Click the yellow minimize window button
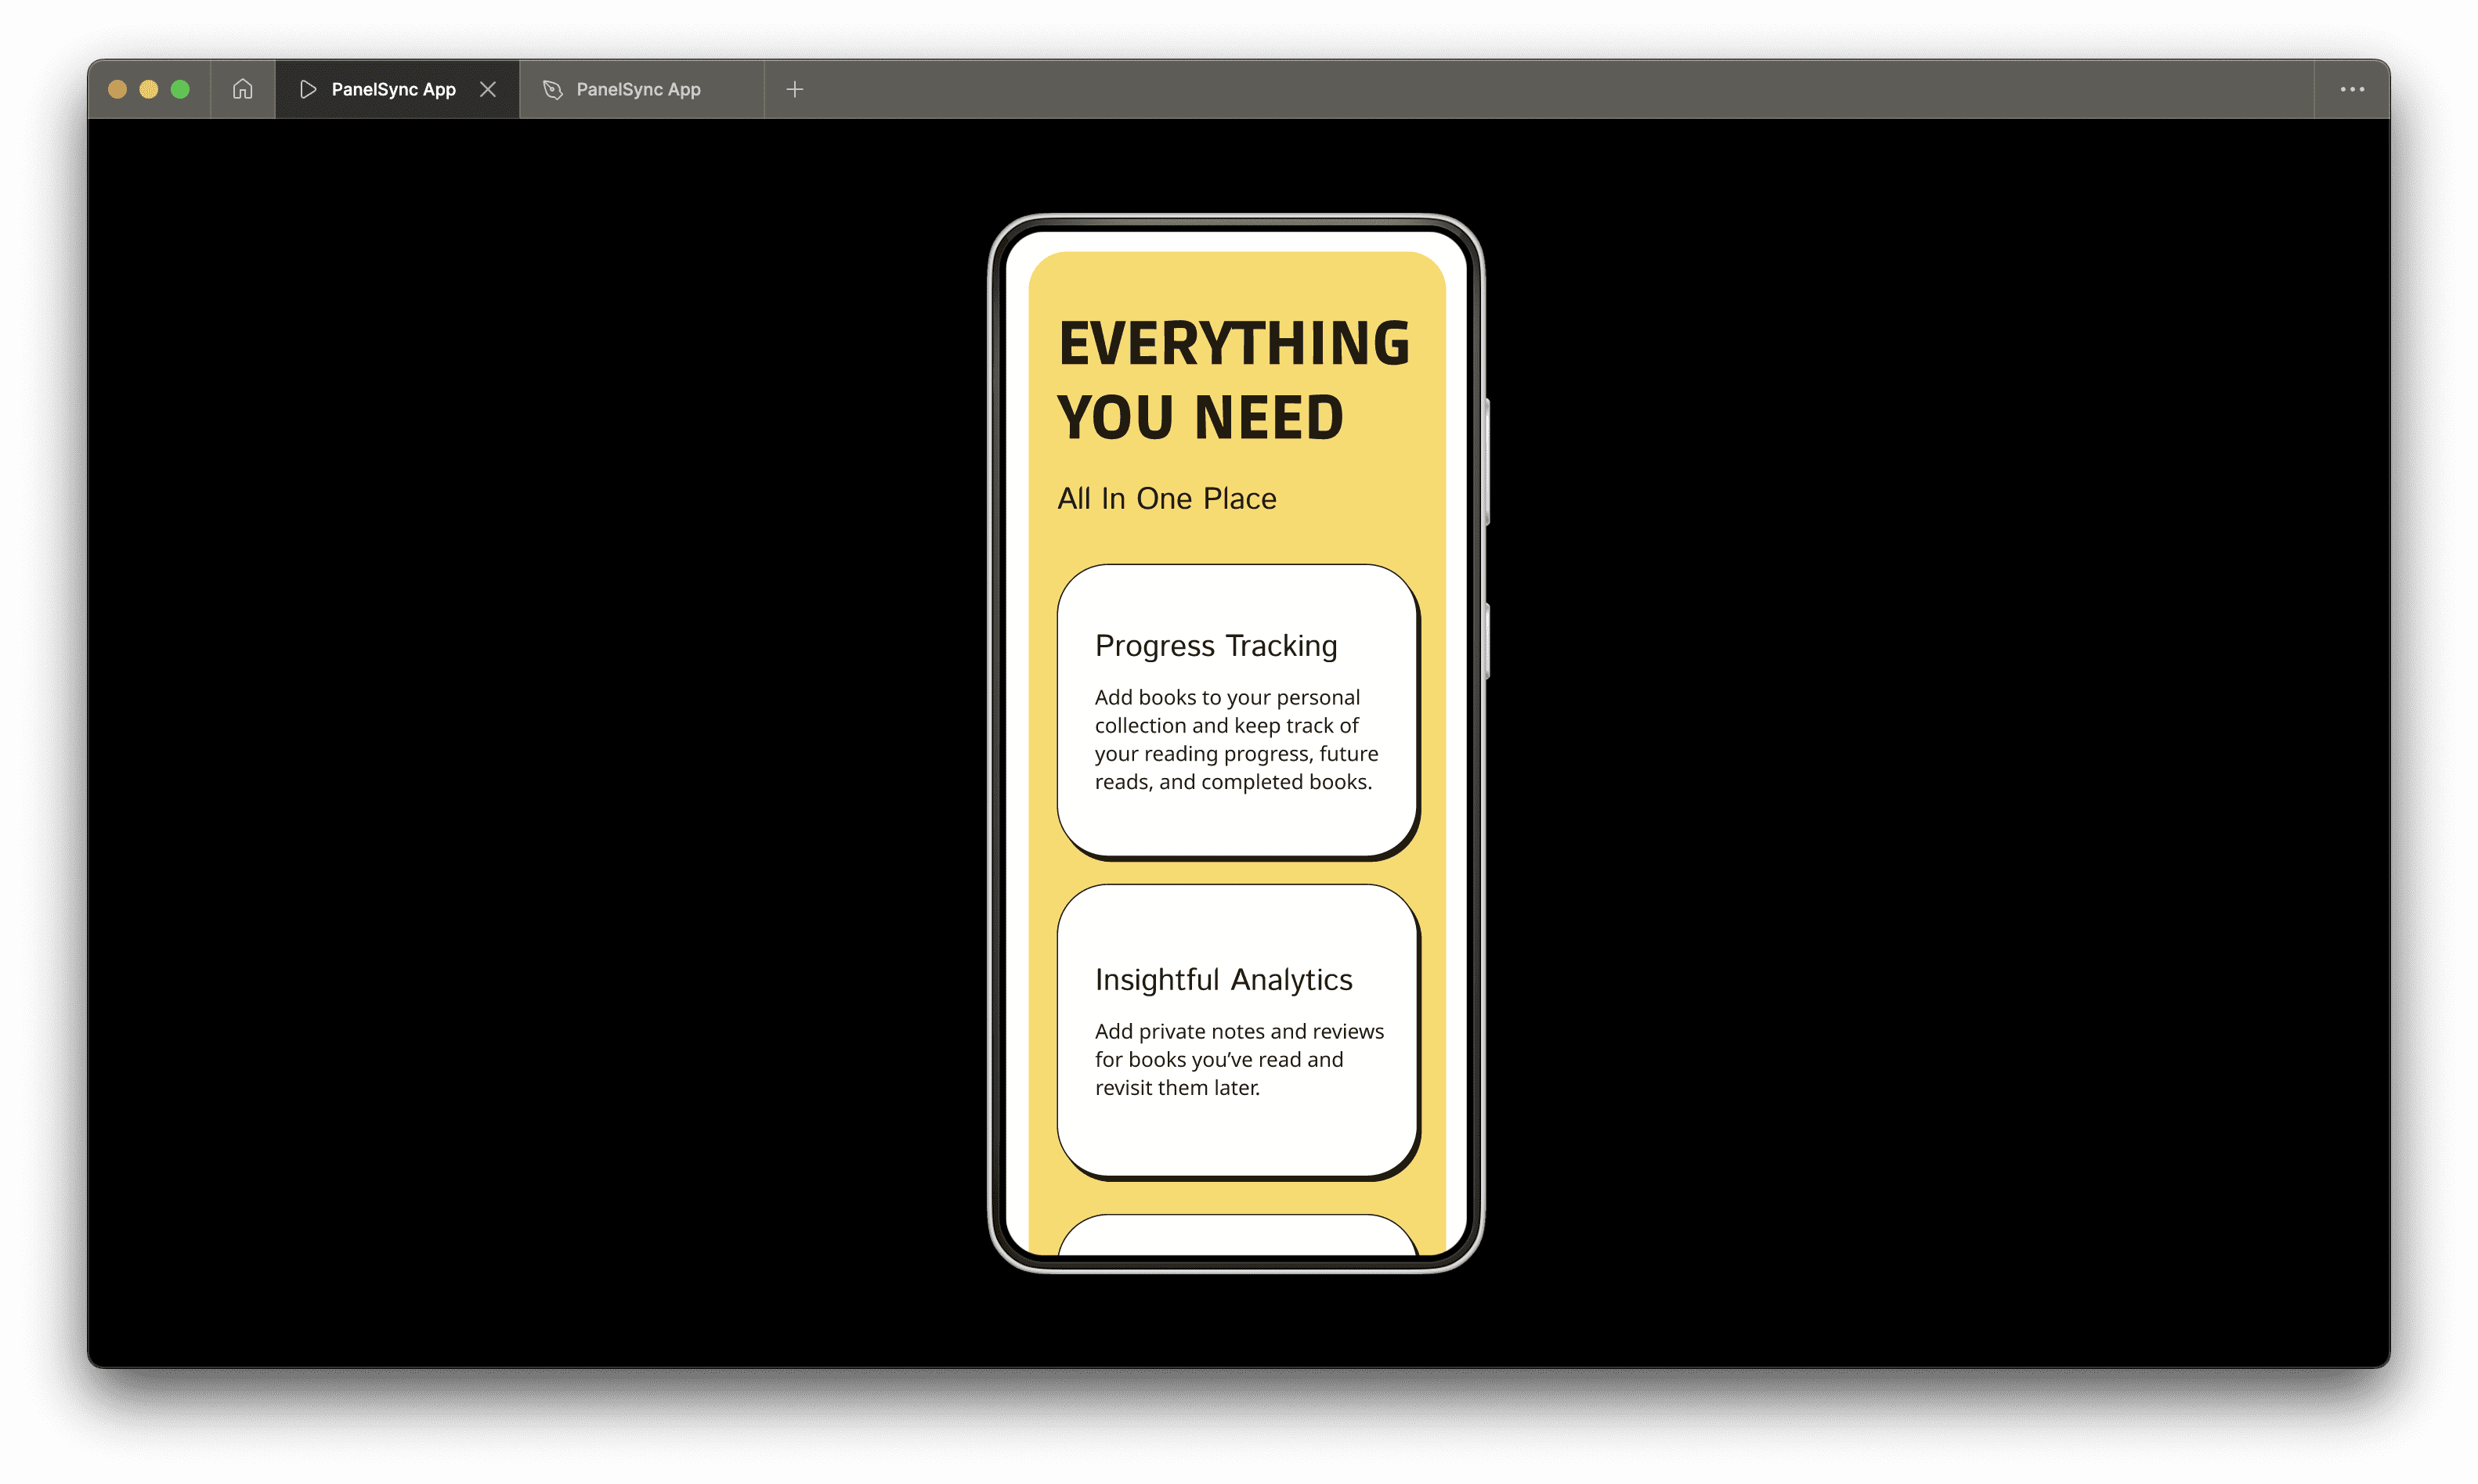The width and height of the screenshot is (2478, 1484). (x=148, y=89)
